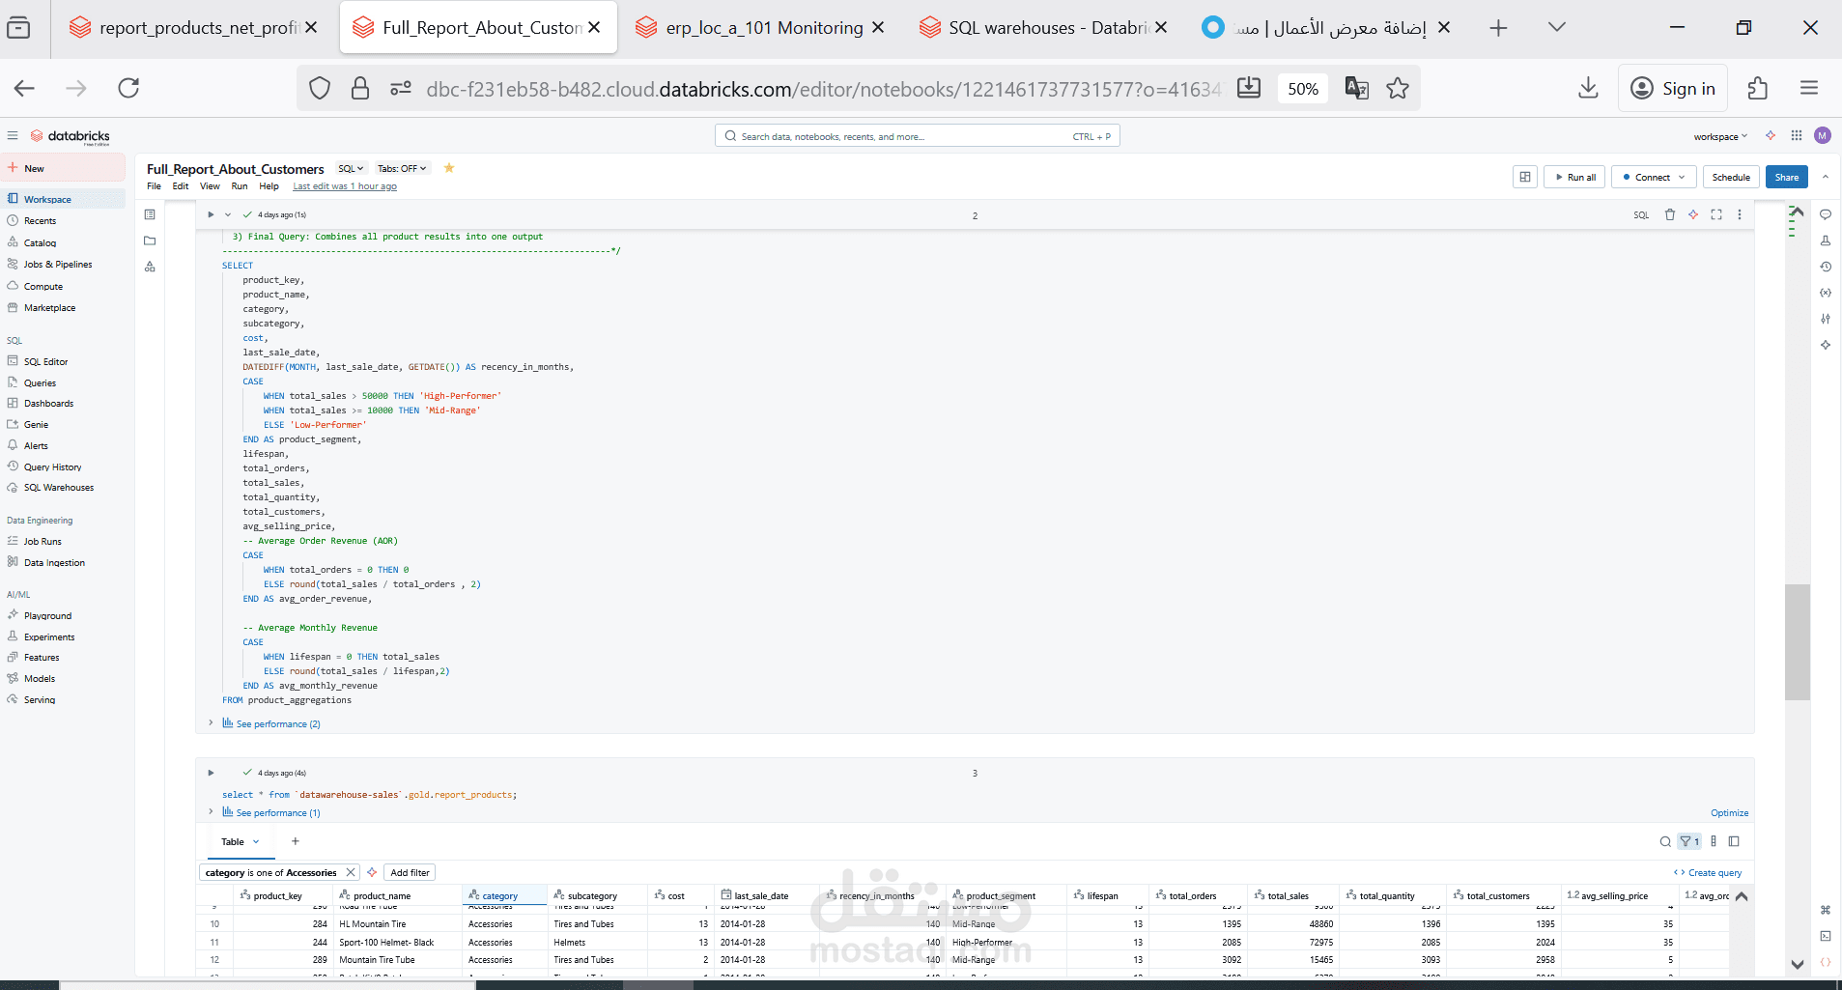Open the Edit menu
Screen dimensions: 1842x990
click(181, 186)
